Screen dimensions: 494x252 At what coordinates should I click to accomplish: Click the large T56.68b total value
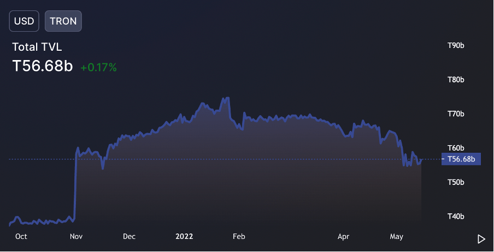[43, 67]
